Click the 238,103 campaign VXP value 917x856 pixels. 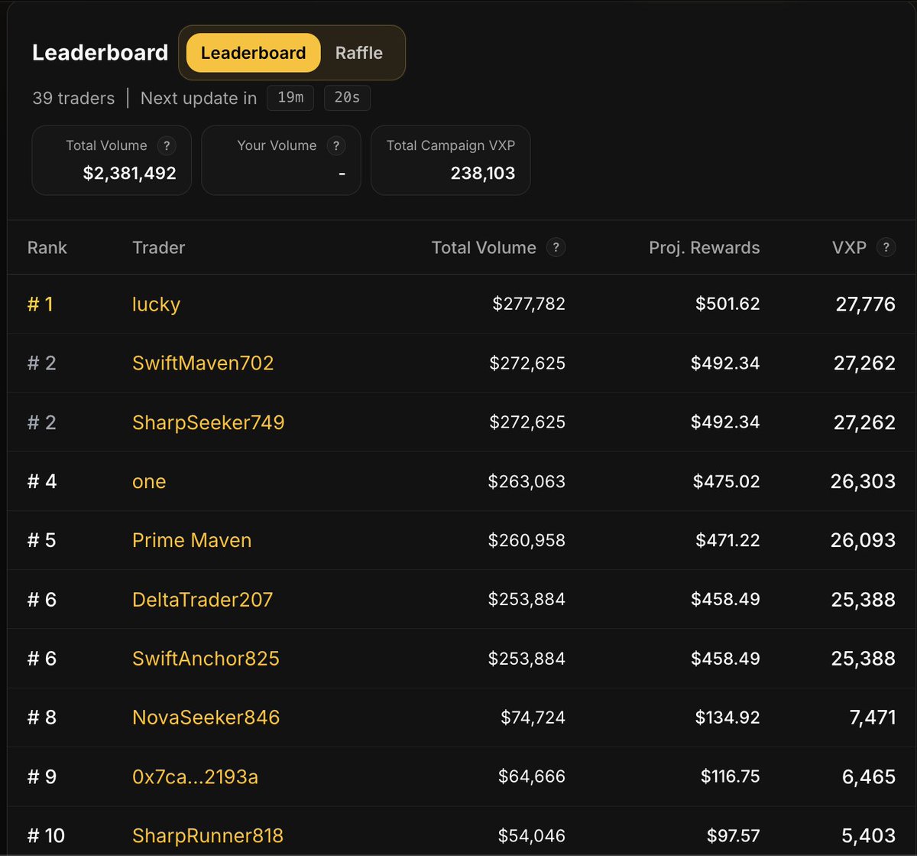pos(483,174)
